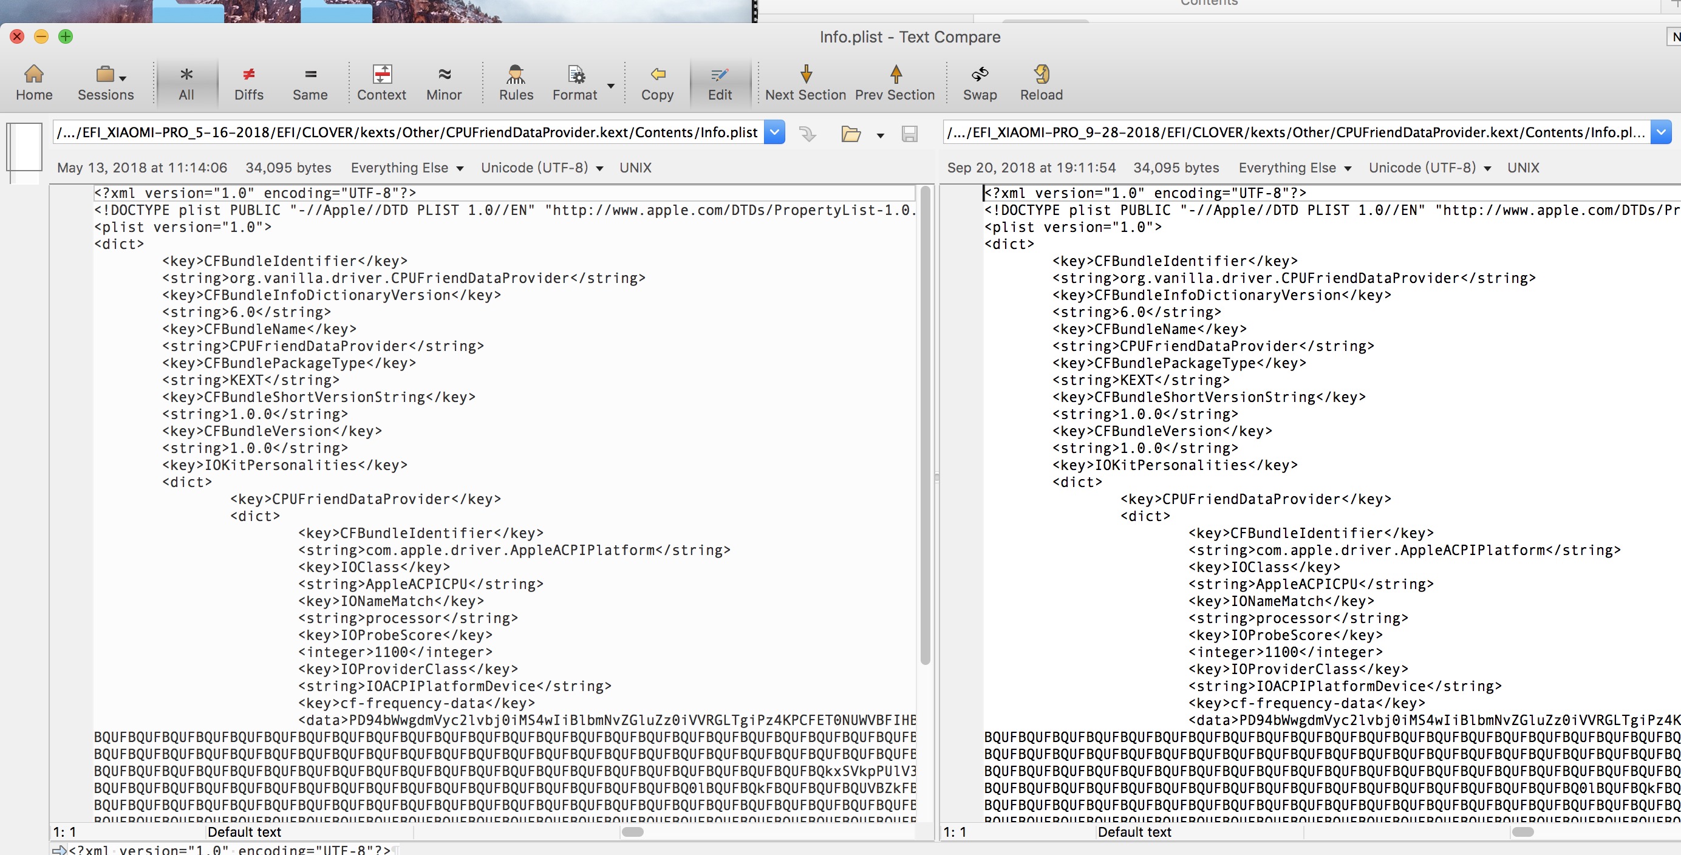Minimize the Text Compare window
This screenshot has width=1681, height=855.
(x=41, y=36)
